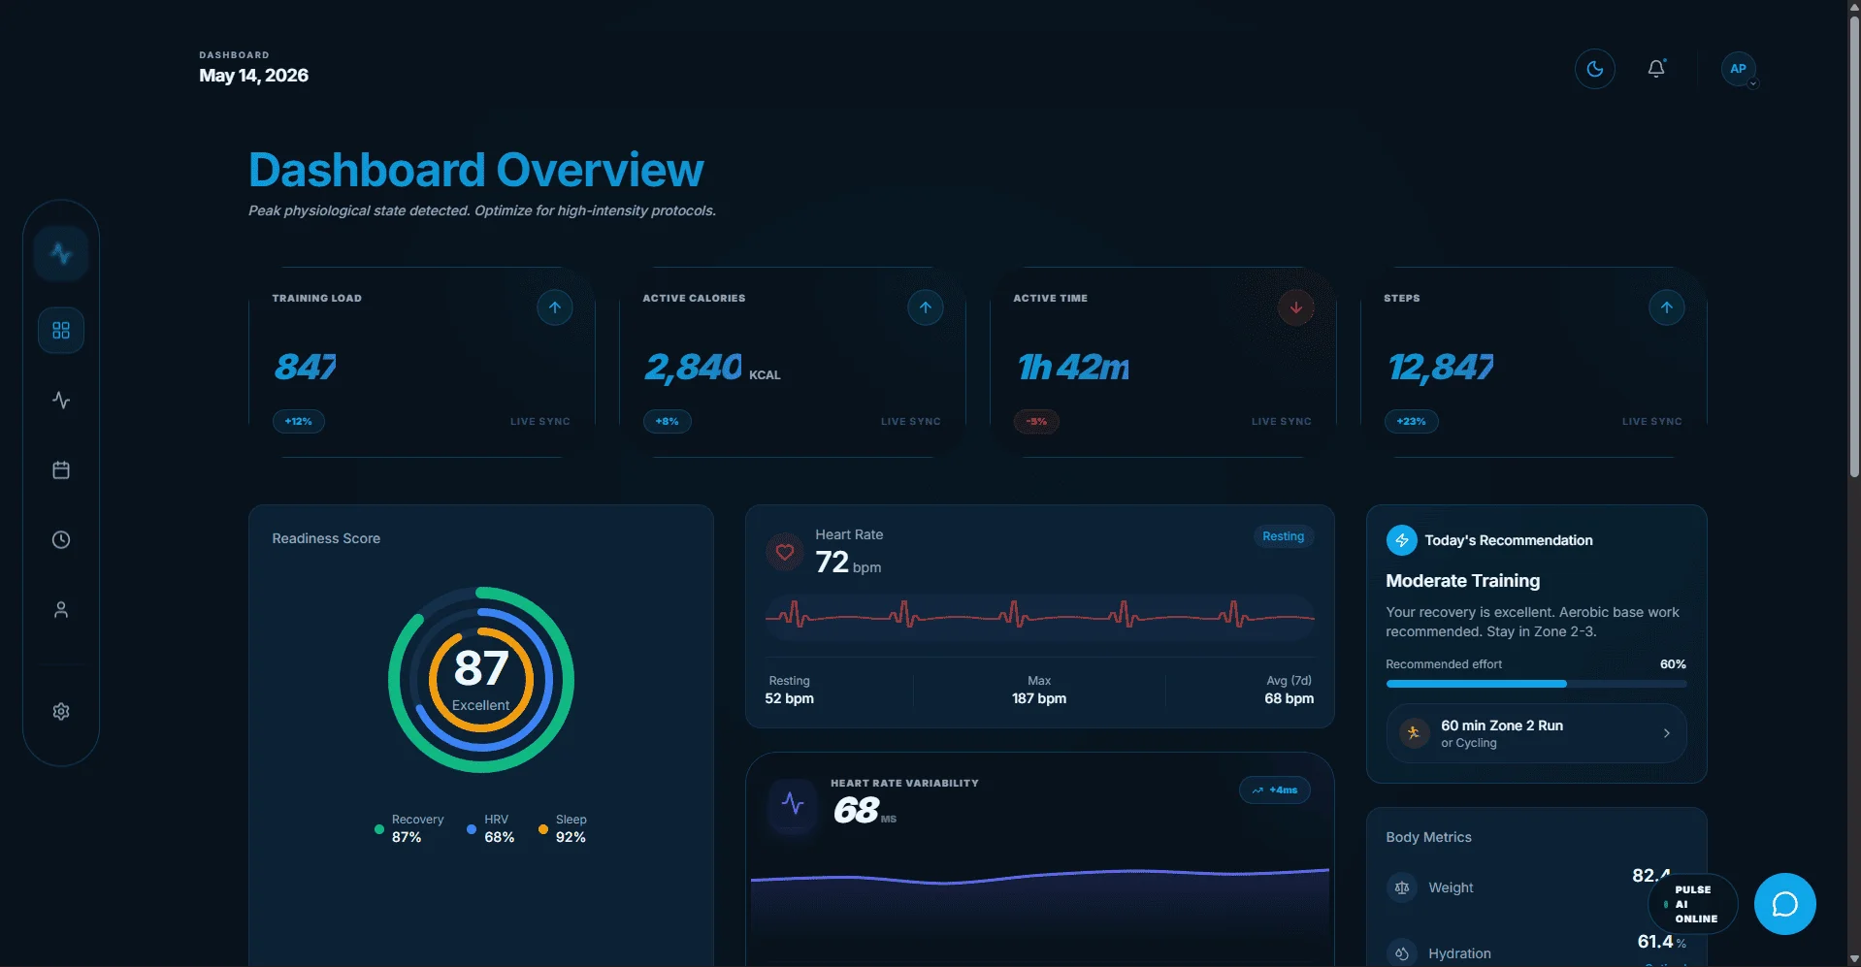Open the AP user avatar menu
Screen dimensions: 1861x967
point(1738,69)
